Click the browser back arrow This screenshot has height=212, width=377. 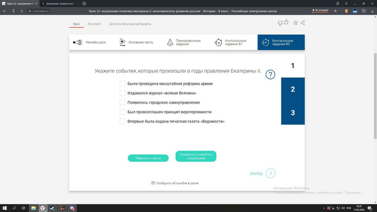tap(5, 11)
